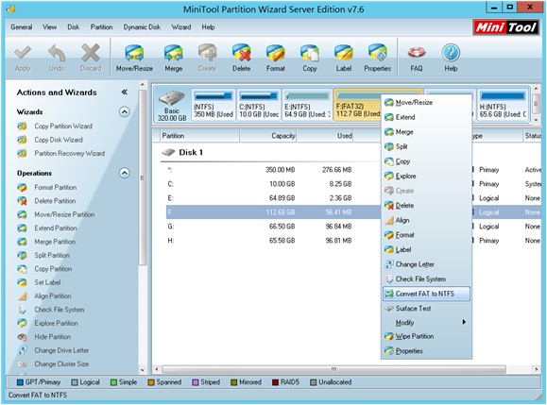The image size is (547, 405).
Task: Launch Copy Partition Wizard in sidebar
Action: [x=63, y=127]
